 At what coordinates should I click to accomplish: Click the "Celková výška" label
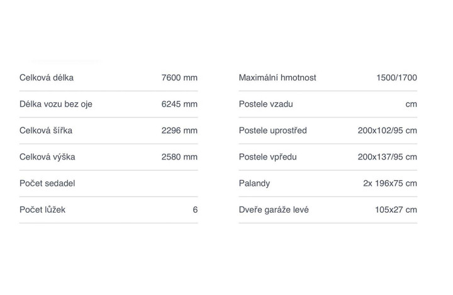click(x=47, y=157)
